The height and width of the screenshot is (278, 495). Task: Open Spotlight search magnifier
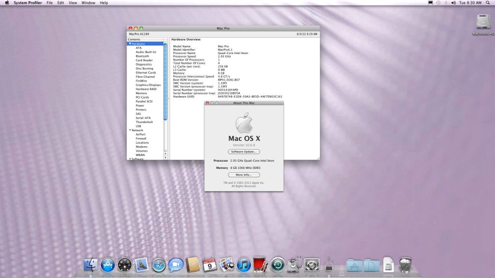488,3
